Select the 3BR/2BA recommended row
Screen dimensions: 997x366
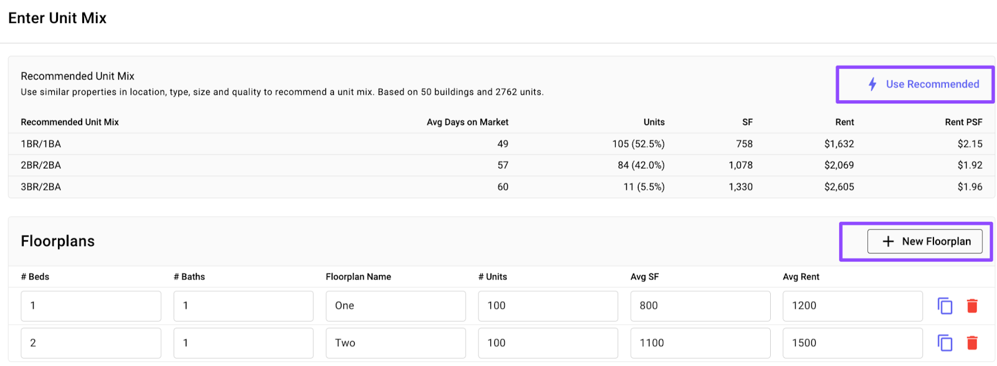pos(502,187)
